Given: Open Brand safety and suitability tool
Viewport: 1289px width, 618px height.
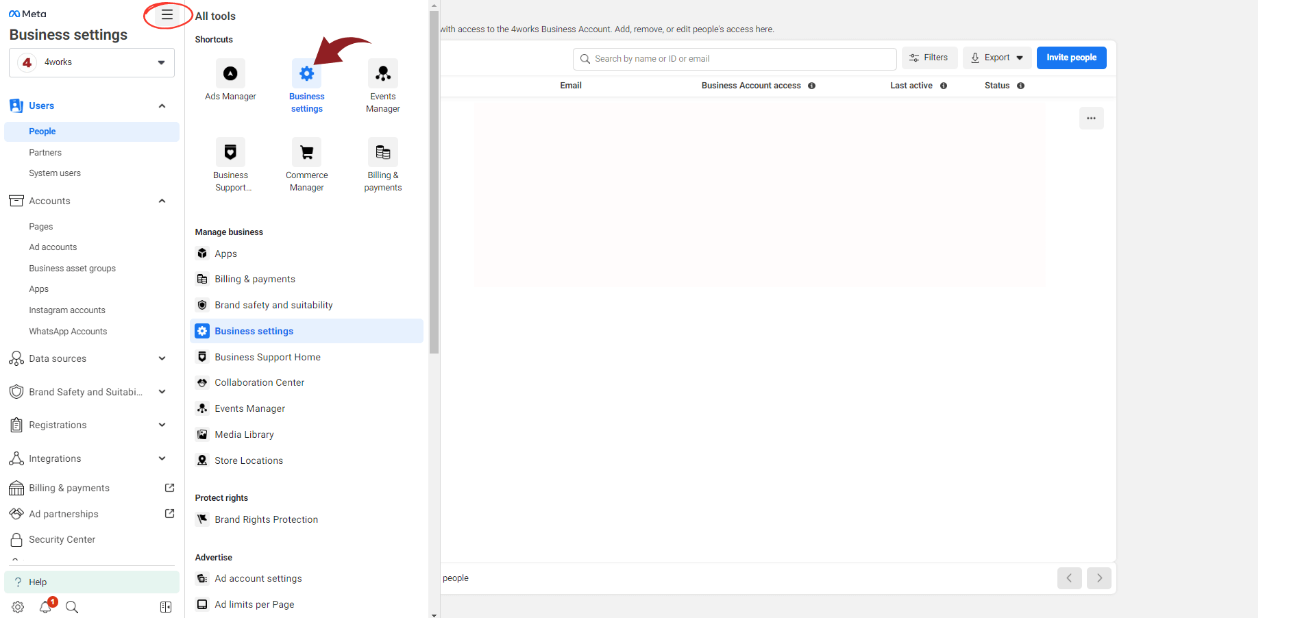Looking at the screenshot, I should [306, 305].
